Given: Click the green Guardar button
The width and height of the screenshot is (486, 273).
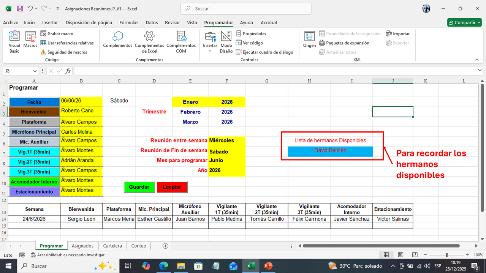Looking at the screenshot, I should (x=139, y=187).
